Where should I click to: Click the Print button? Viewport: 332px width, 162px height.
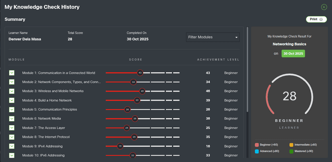(316, 19)
